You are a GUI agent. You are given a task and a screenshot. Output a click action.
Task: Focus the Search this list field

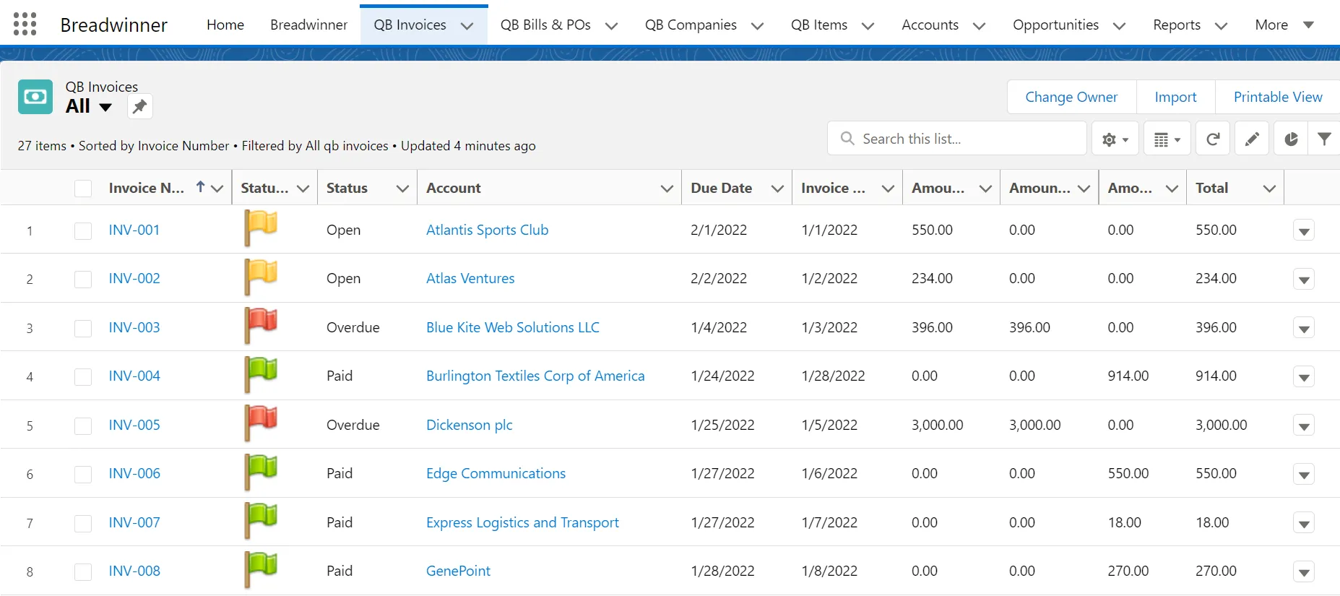[957, 139]
